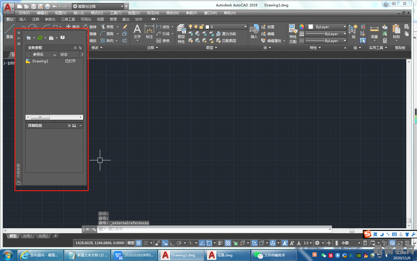Toggle lineweight display in status bar
The height and width of the screenshot is (261, 417).
[x=221, y=243]
